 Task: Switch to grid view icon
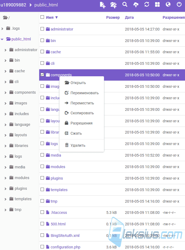157,5
